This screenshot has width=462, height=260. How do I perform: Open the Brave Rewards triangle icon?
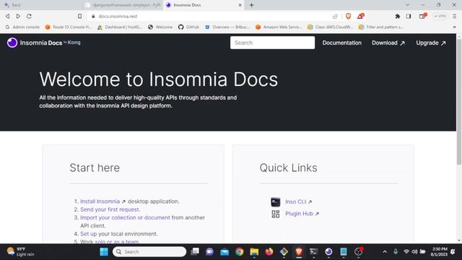coord(360,16)
